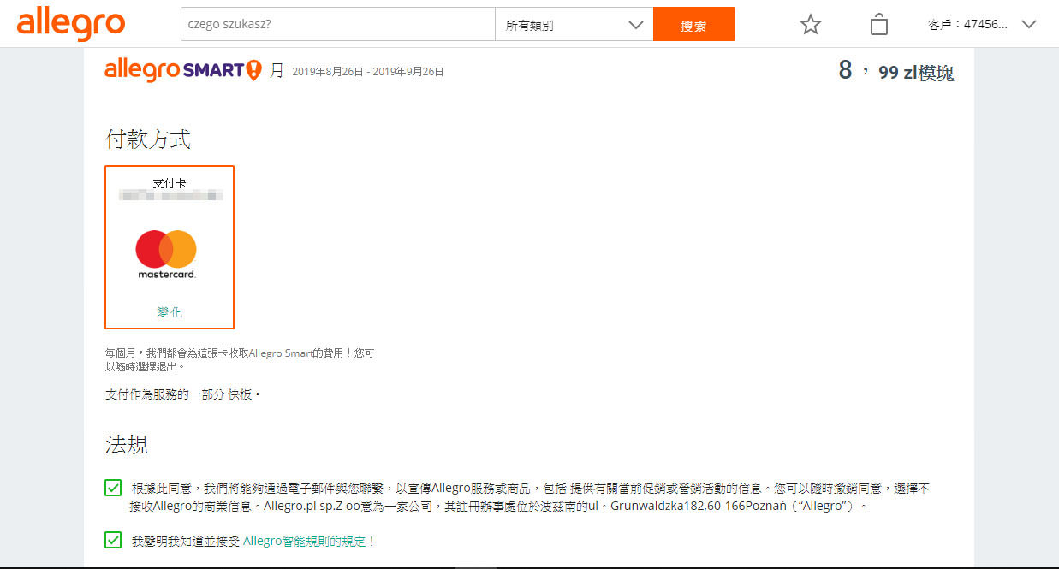Focus the 'czego szukasz?' search field
The width and height of the screenshot is (1059, 569).
click(337, 24)
